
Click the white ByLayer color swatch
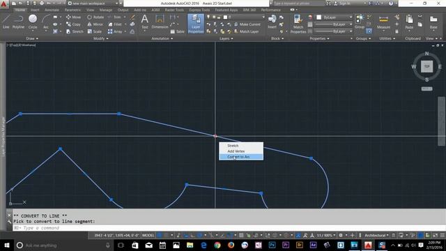[x=319, y=17]
